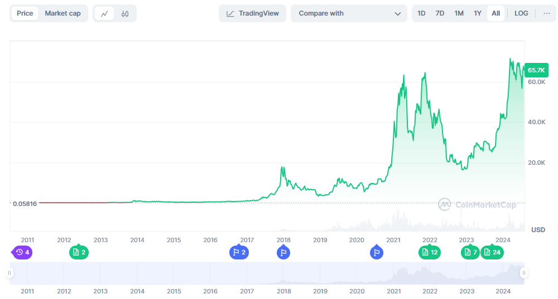Select the Price tab
558x299 pixels.
25,13
